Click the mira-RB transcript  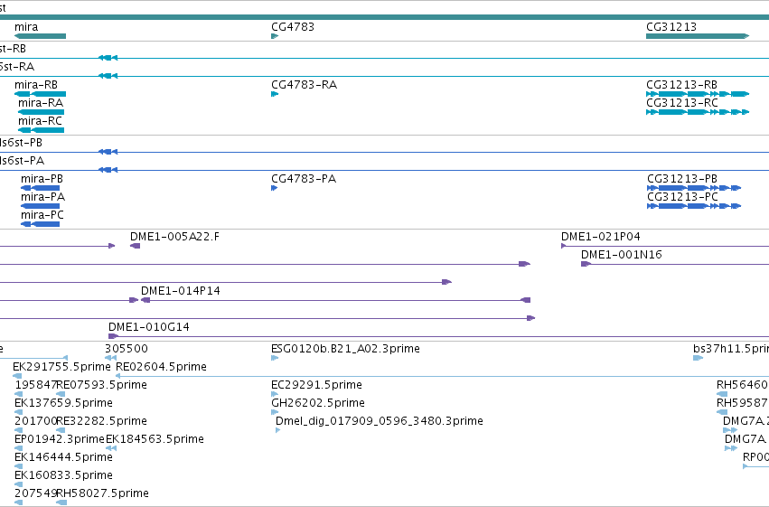click(41, 94)
